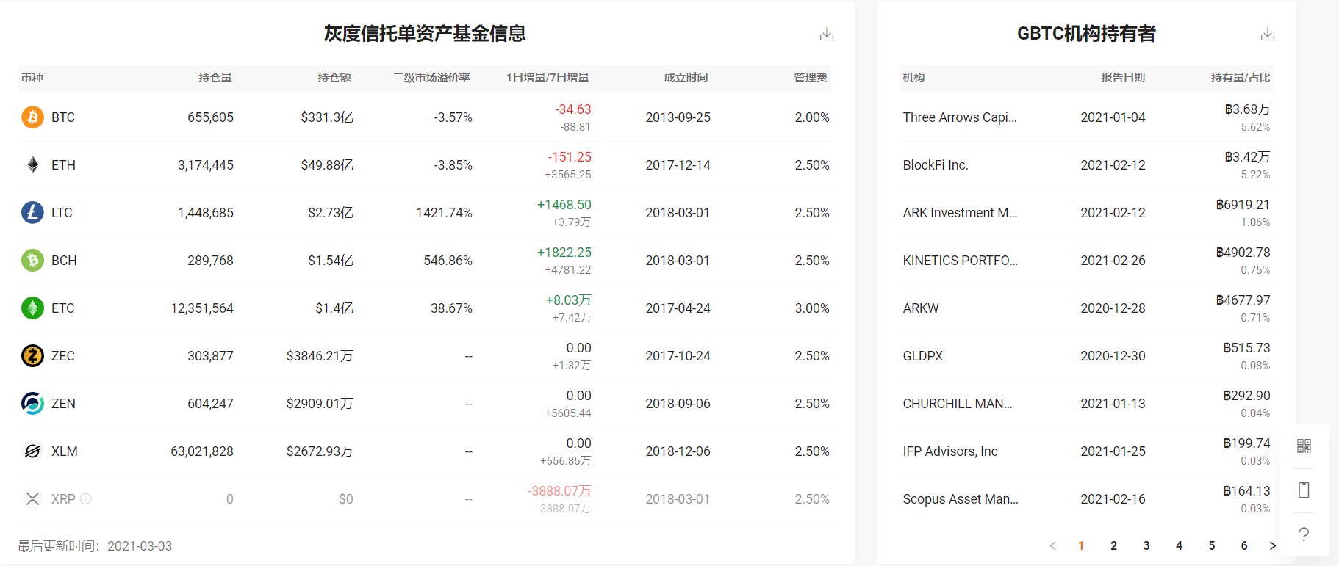Select page 6 of holders list
Screen dimensions: 1339x566
click(x=1244, y=545)
